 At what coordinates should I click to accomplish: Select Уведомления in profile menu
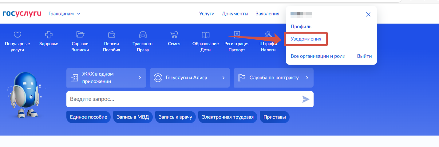[x=306, y=39]
